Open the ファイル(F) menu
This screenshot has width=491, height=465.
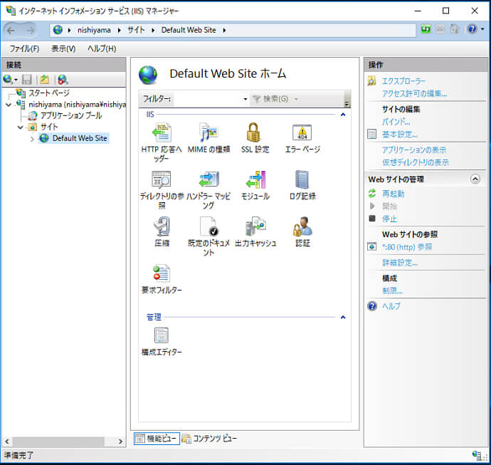click(x=24, y=48)
